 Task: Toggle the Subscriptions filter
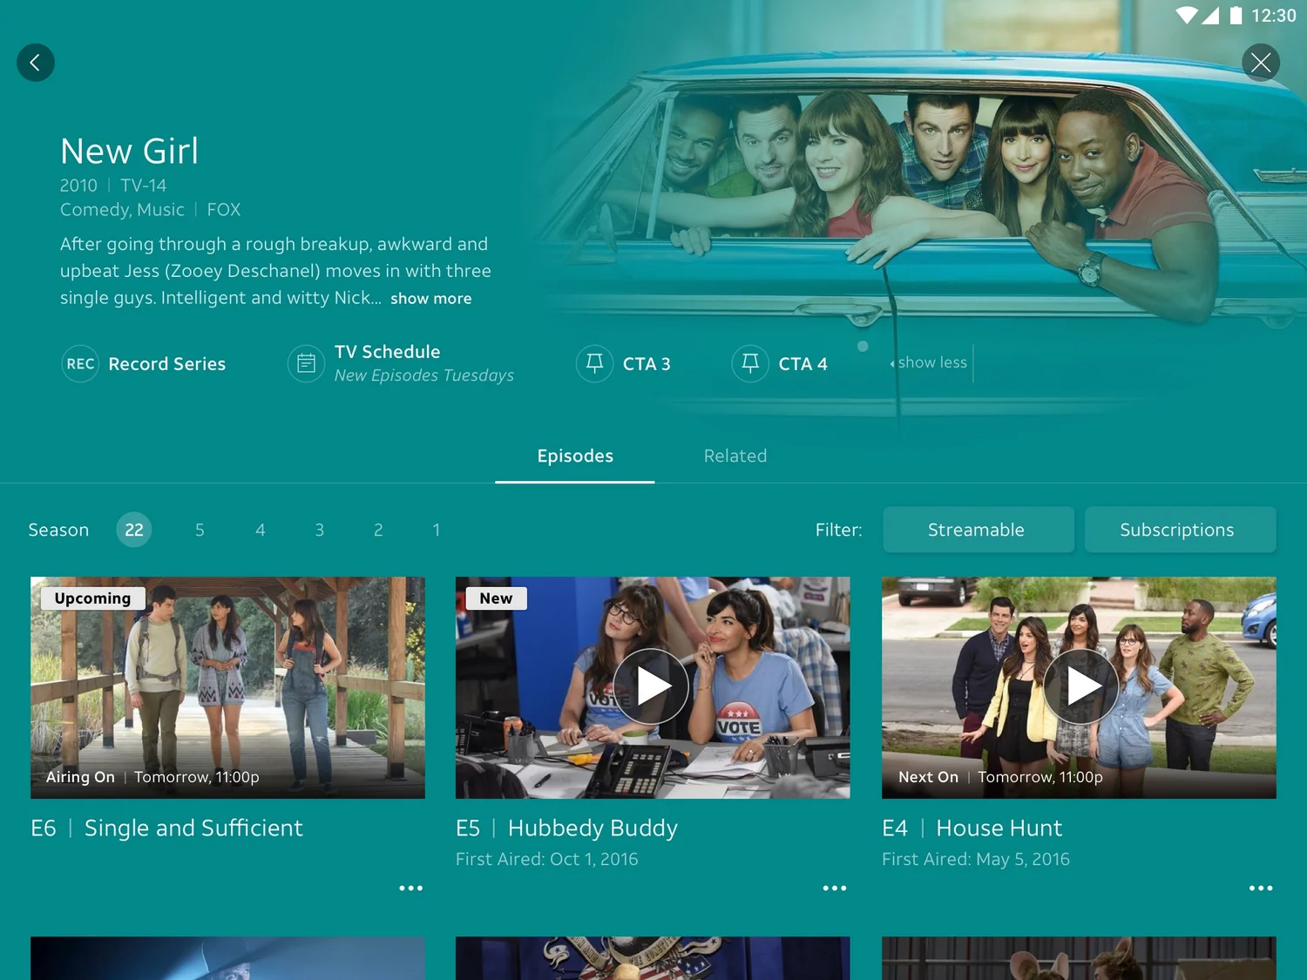click(x=1181, y=530)
